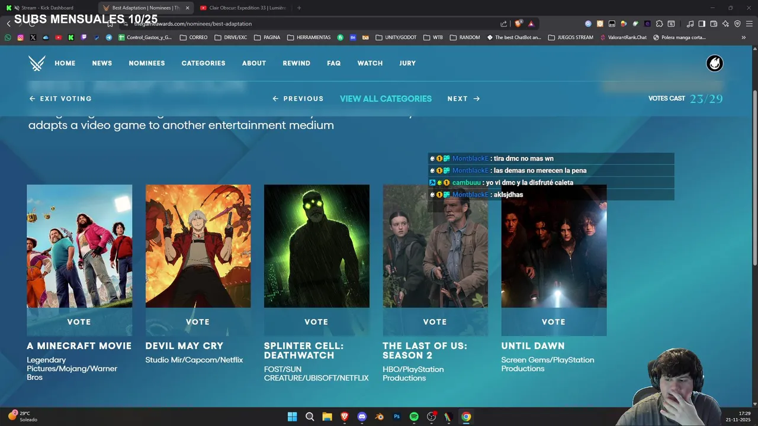Vote for Until Dawn
This screenshot has width=758, height=426.
[554, 322]
